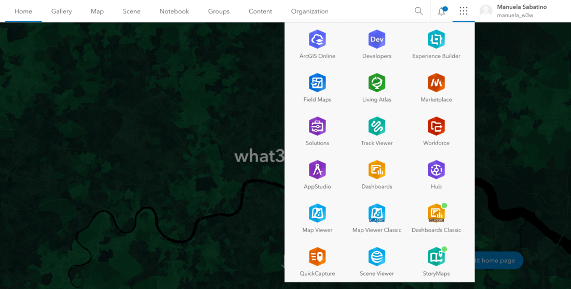The width and height of the screenshot is (571, 289).
Task: Go to the Home tab
Action: coord(23,11)
